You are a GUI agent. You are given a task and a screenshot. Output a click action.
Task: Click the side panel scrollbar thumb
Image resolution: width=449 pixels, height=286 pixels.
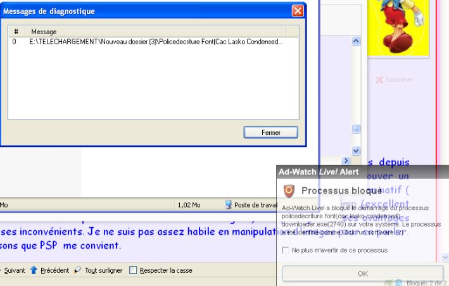356,129
